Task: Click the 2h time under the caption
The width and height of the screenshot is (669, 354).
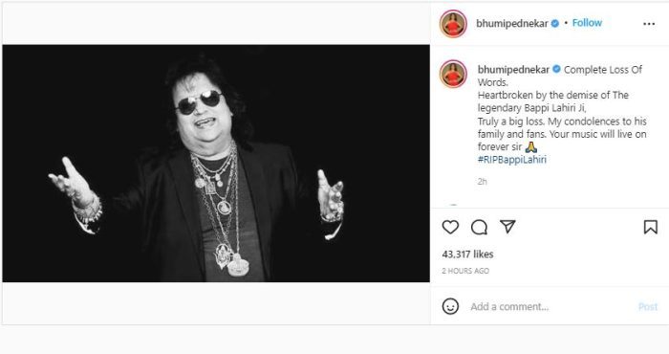Action: 482,182
